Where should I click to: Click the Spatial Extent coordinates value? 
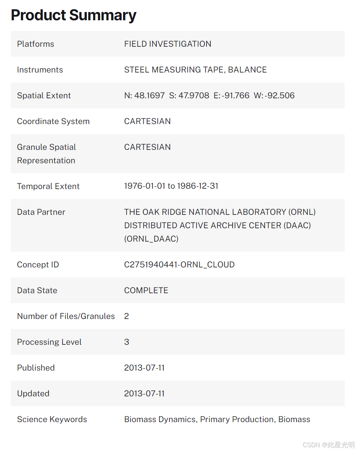209,96
